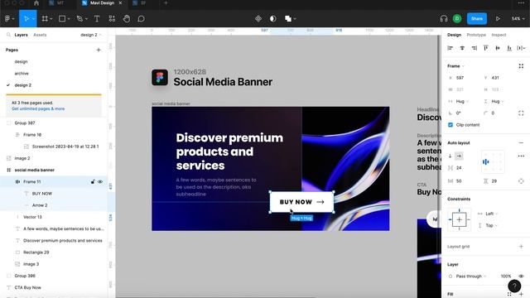Select the Hand tool
This screenshot has width=530, height=298.
click(x=127, y=18)
